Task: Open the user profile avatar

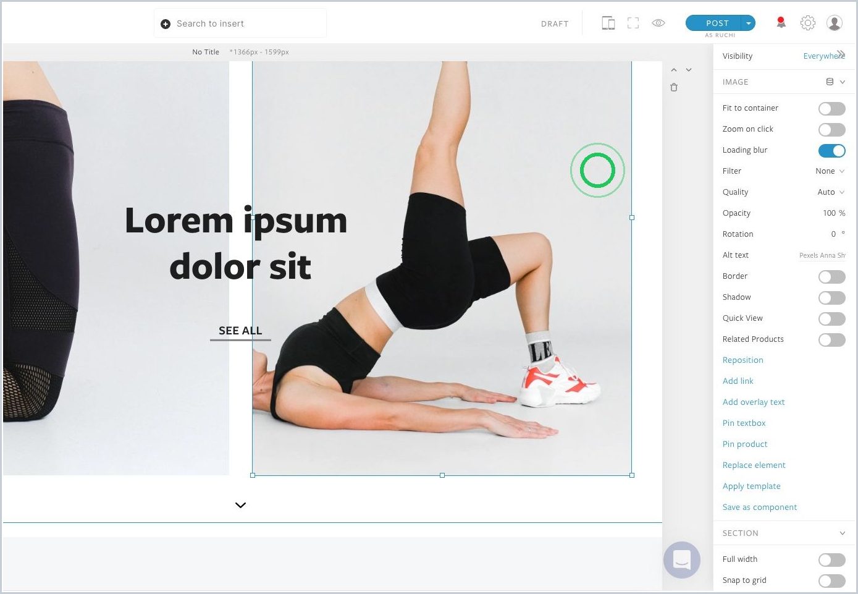Action: [x=835, y=23]
